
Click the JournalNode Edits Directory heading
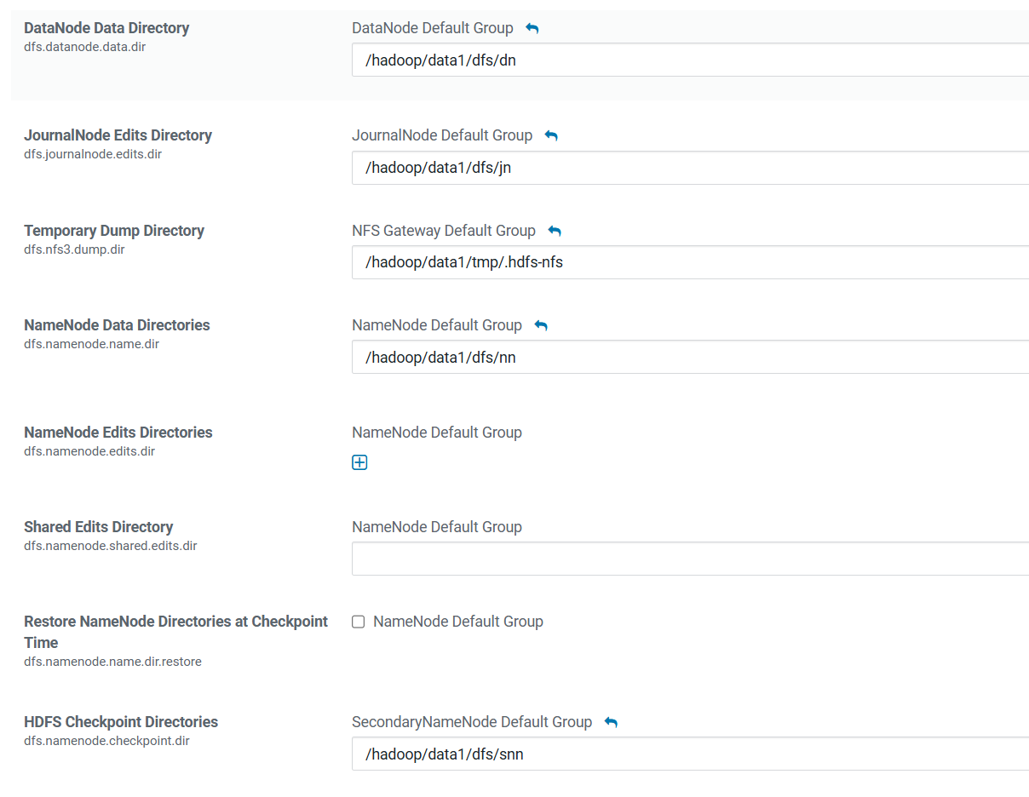tap(118, 135)
